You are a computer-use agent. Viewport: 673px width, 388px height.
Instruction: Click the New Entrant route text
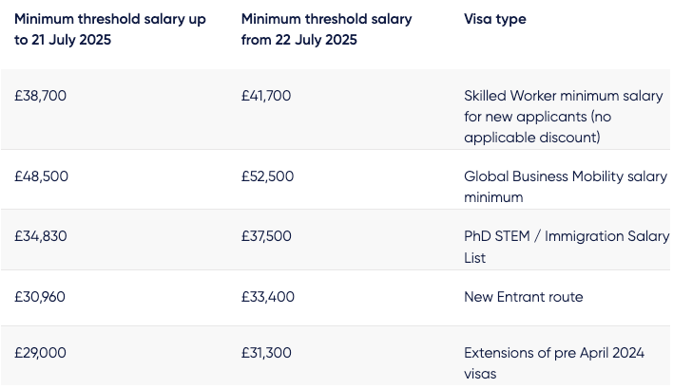pyautogui.click(x=523, y=297)
